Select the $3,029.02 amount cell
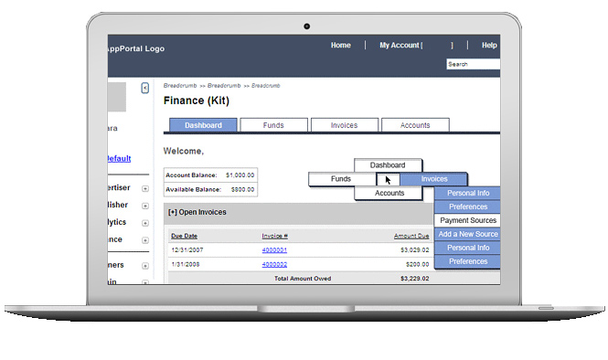Image resolution: width=608 pixels, height=360 pixels. pyautogui.click(x=414, y=250)
